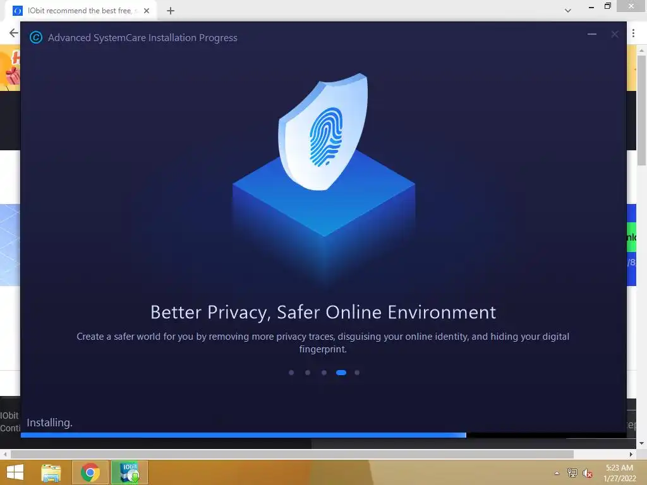Open File Explorer from the taskbar

[51, 472]
